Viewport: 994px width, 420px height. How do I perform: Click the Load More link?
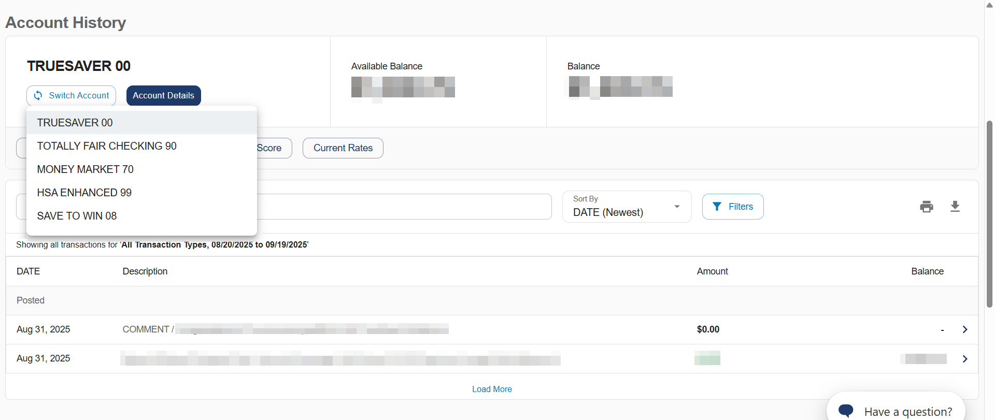(x=491, y=389)
